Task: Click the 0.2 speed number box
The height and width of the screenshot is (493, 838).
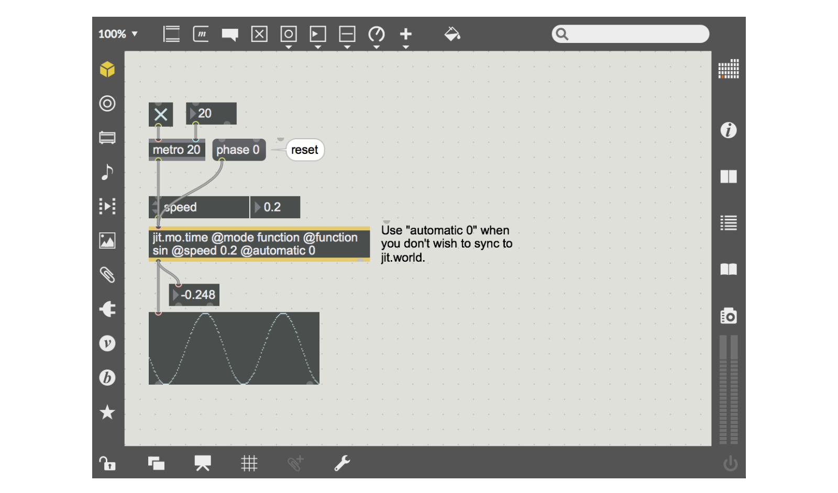Action: (275, 207)
